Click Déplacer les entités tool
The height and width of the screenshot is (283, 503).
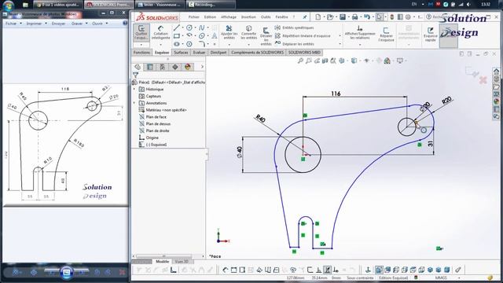click(x=294, y=44)
